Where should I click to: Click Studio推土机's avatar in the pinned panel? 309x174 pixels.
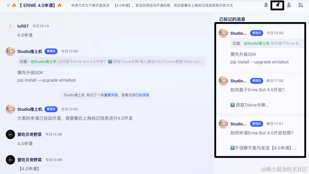tap(223, 33)
